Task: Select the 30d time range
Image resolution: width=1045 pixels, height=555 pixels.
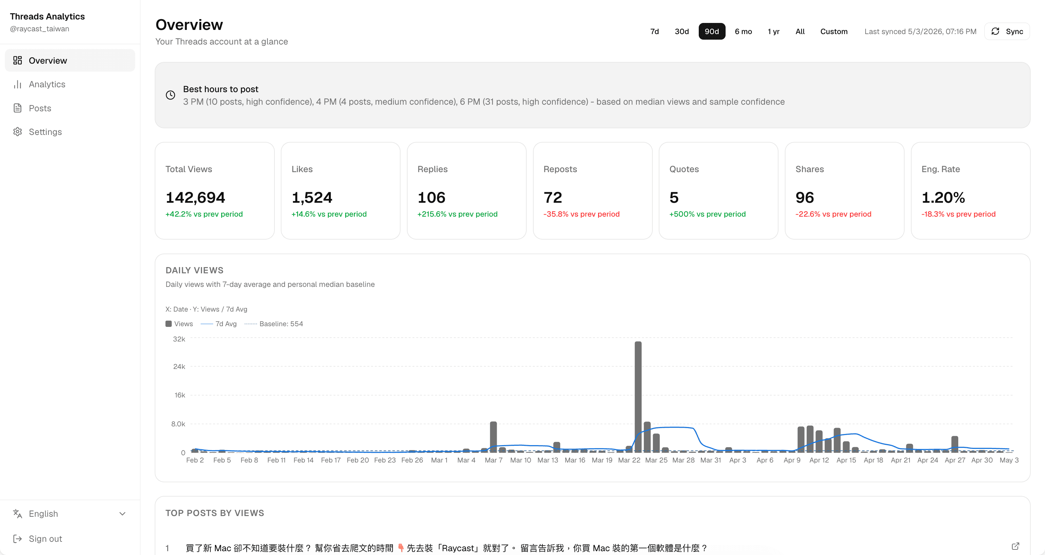Action: click(x=682, y=31)
